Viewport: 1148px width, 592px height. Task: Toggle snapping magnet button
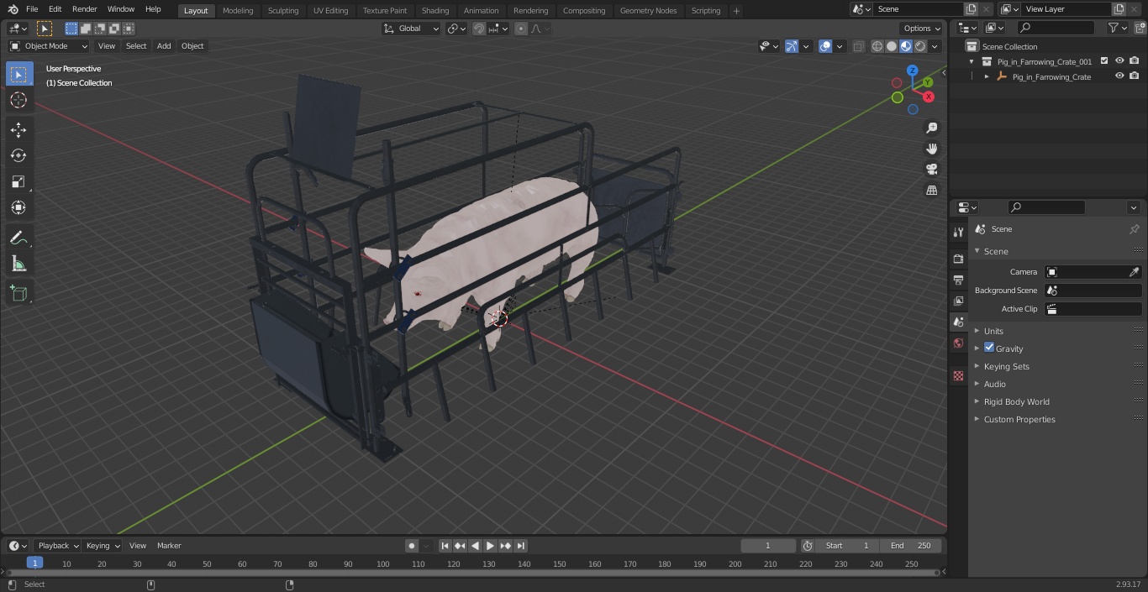pyautogui.click(x=479, y=29)
